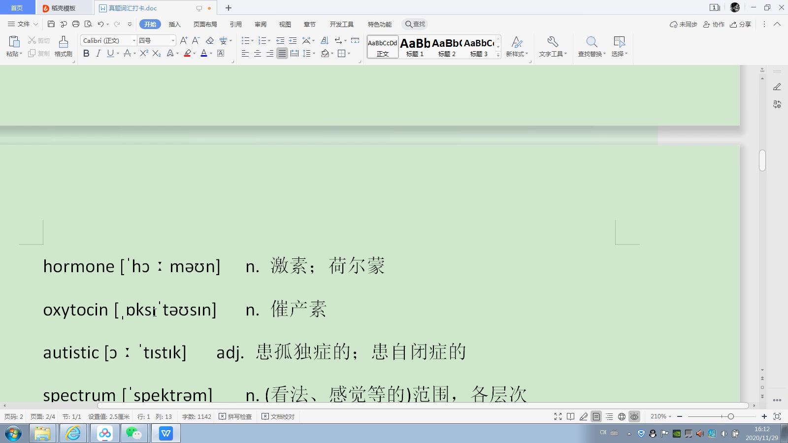Open Find and Replace (查找替换)
788x443 pixels.
pos(592,47)
